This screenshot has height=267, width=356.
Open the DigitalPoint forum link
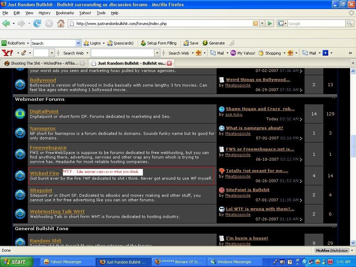(x=44, y=111)
